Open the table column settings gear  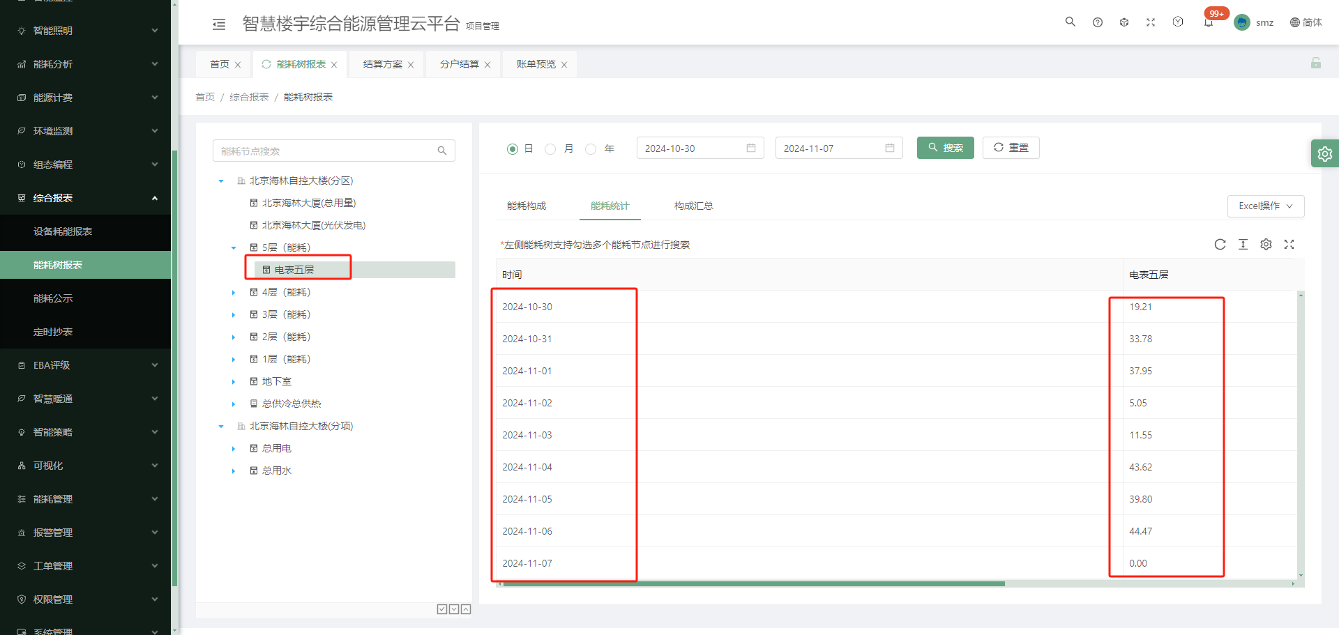pyautogui.click(x=1266, y=244)
